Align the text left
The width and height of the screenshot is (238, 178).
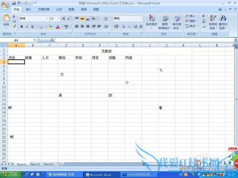coord(77,26)
